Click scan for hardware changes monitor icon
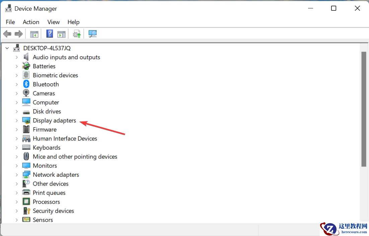 point(92,34)
